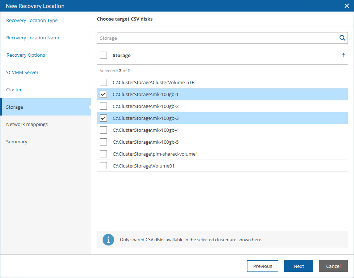The height and width of the screenshot is (278, 354).
Task: Open the Recovery Options step
Action: click(26, 55)
